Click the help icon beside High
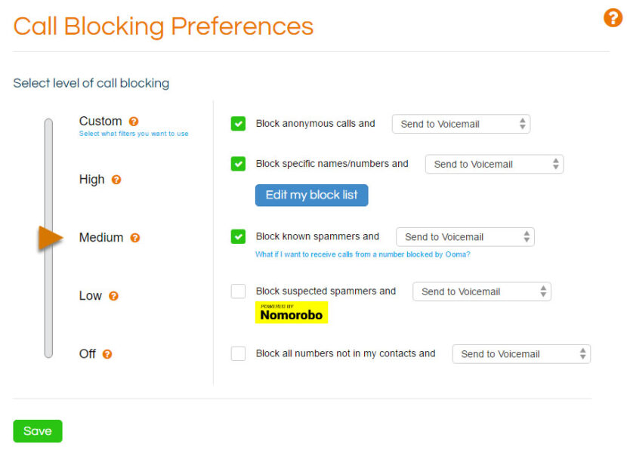This screenshot has height=453, width=627. 115,180
